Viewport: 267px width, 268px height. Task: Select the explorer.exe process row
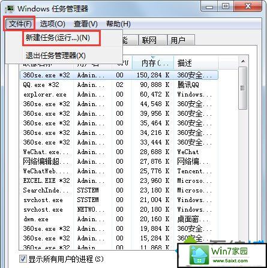click(119, 94)
